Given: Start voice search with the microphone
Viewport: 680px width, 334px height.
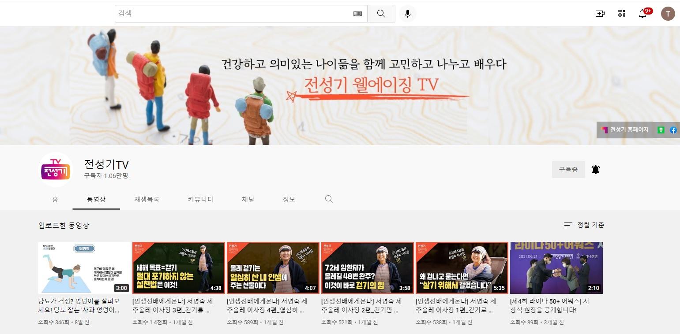Looking at the screenshot, I should [x=408, y=14].
